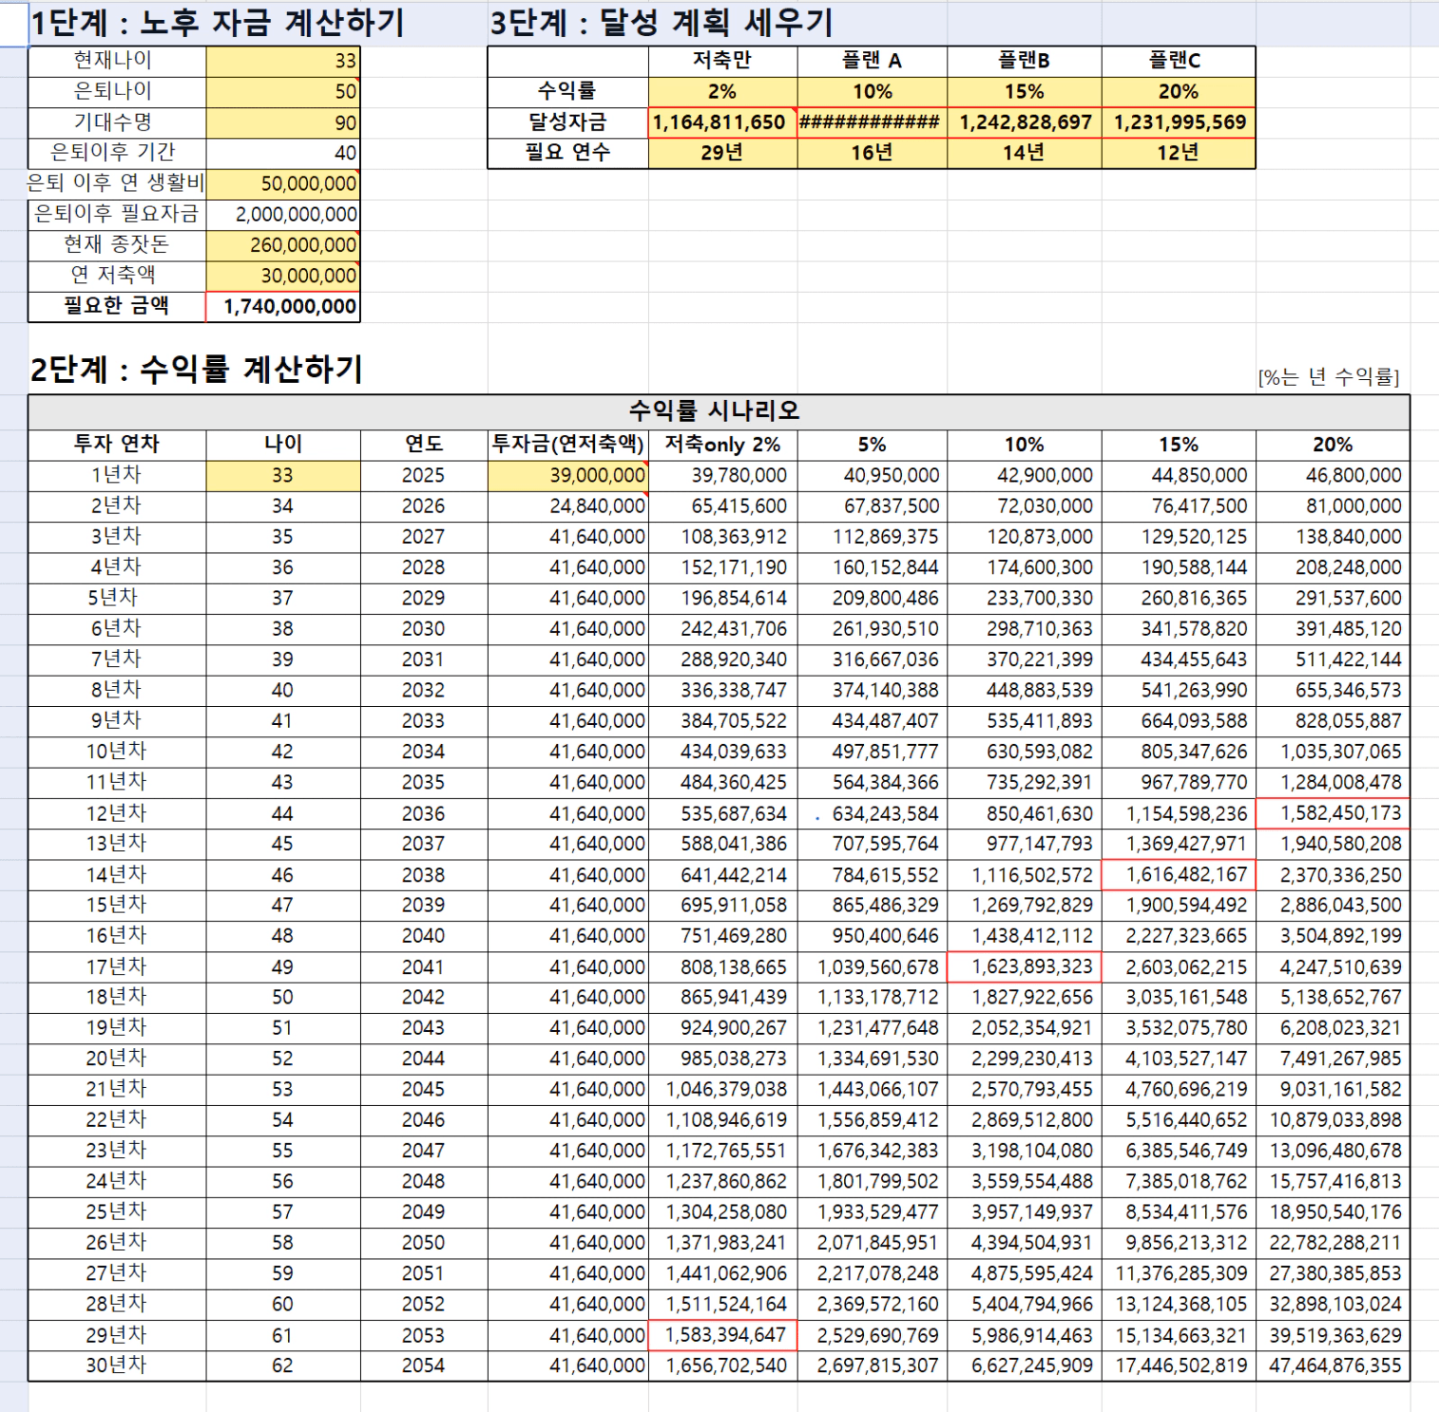1439x1412 pixels.
Task: Select the 1,164,811,650 target fund cell
Action: pos(722,123)
